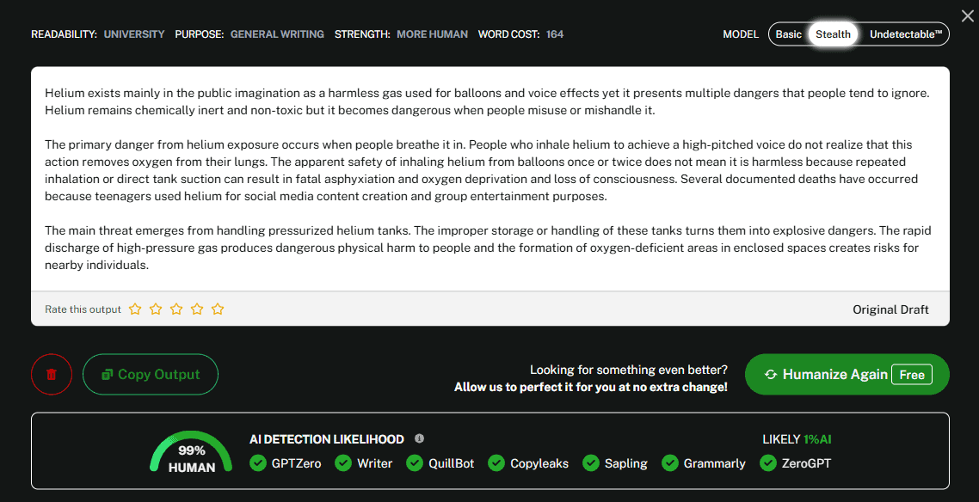Click 'Looking for something even better?' text
The image size is (979, 502).
click(x=628, y=370)
